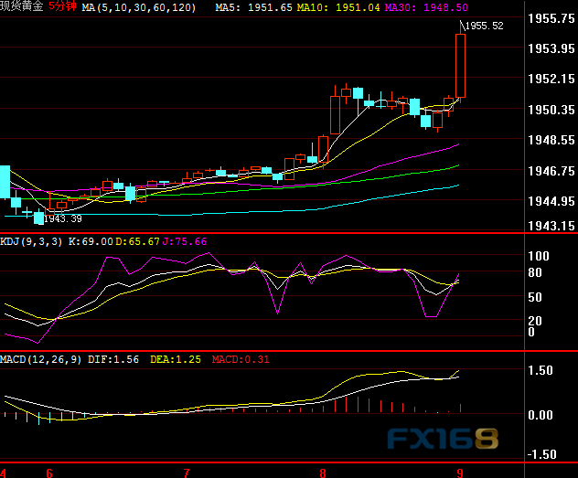
Task: Click the 1943.15 price axis label
Action: pyautogui.click(x=551, y=226)
